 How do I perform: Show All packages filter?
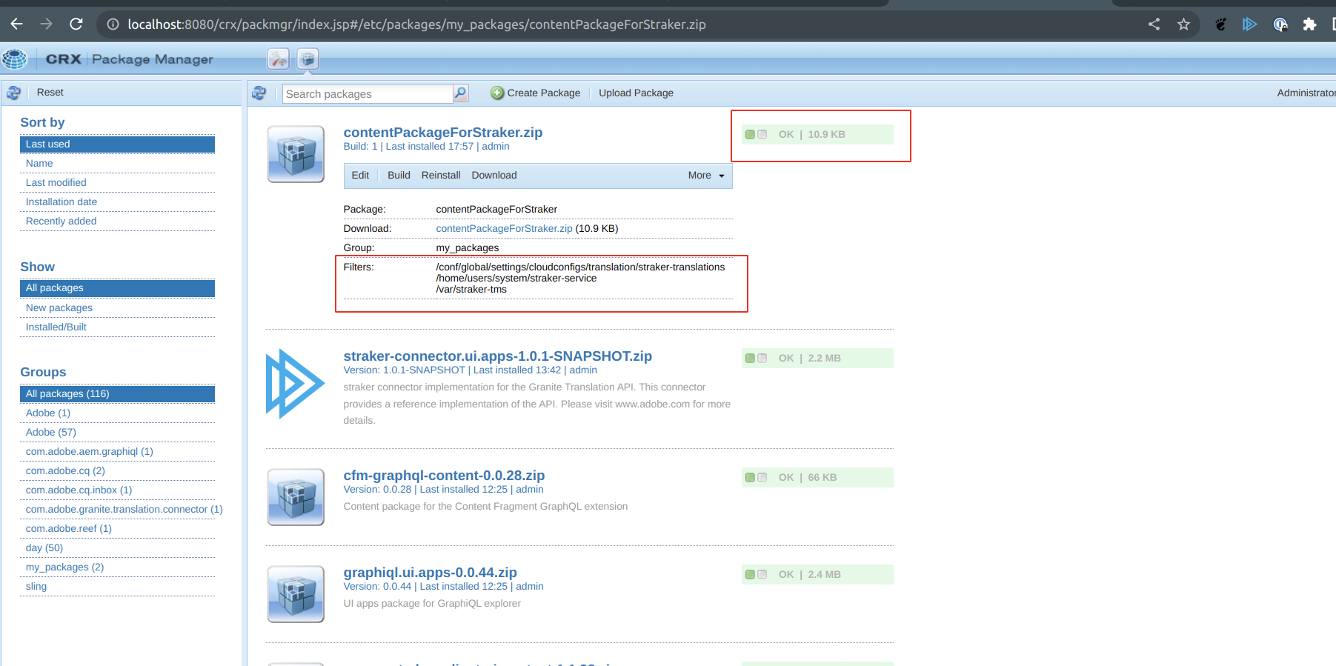click(x=117, y=288)
